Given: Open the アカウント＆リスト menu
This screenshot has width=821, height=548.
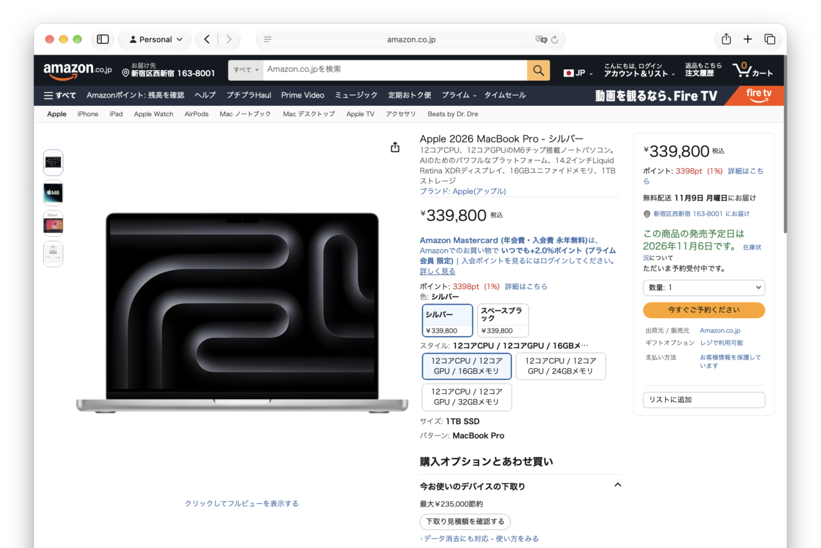Looking at the screenshot, I should pyautogui.click(x=639, y=70).
